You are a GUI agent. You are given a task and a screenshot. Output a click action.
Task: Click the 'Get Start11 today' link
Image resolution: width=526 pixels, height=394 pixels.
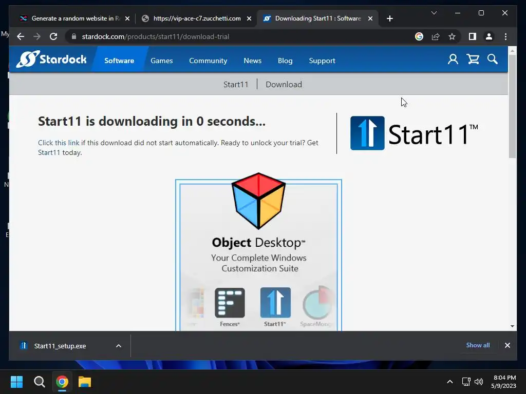point(178,147)
